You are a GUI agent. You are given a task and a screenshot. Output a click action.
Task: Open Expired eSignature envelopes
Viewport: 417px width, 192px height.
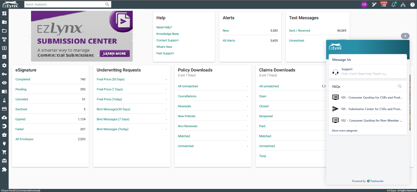(x=20, y=119)
